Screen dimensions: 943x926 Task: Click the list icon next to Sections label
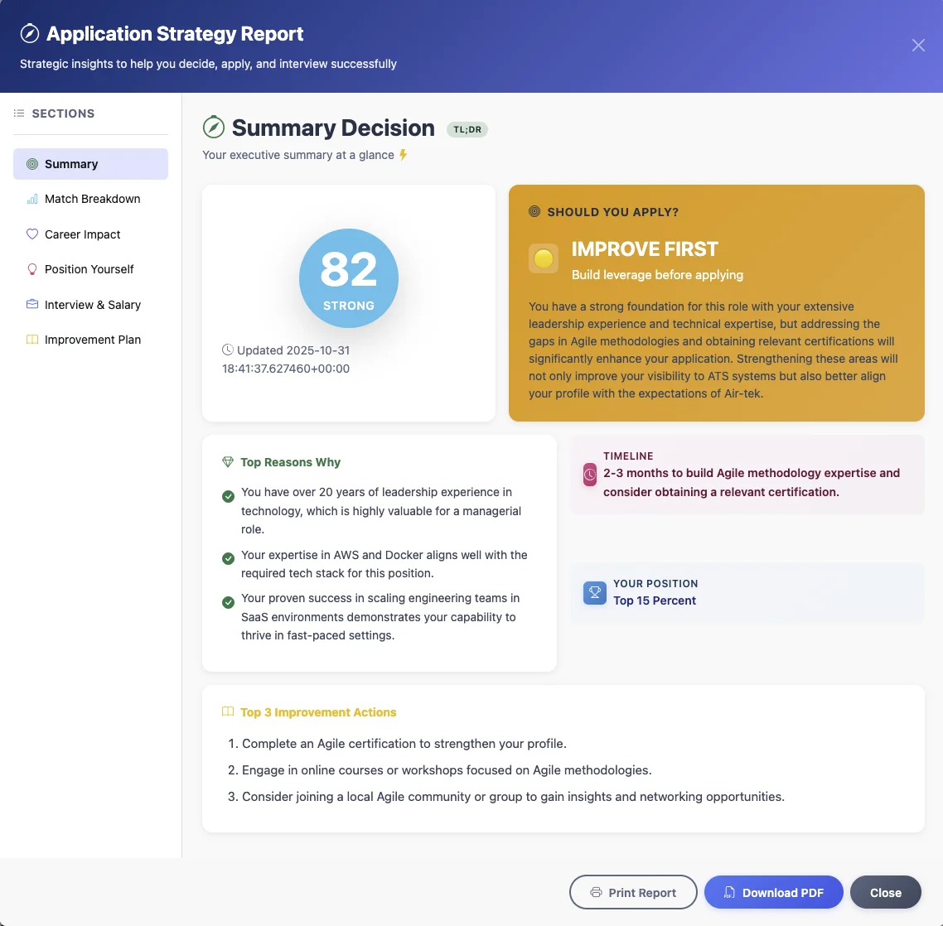(18, 113)
